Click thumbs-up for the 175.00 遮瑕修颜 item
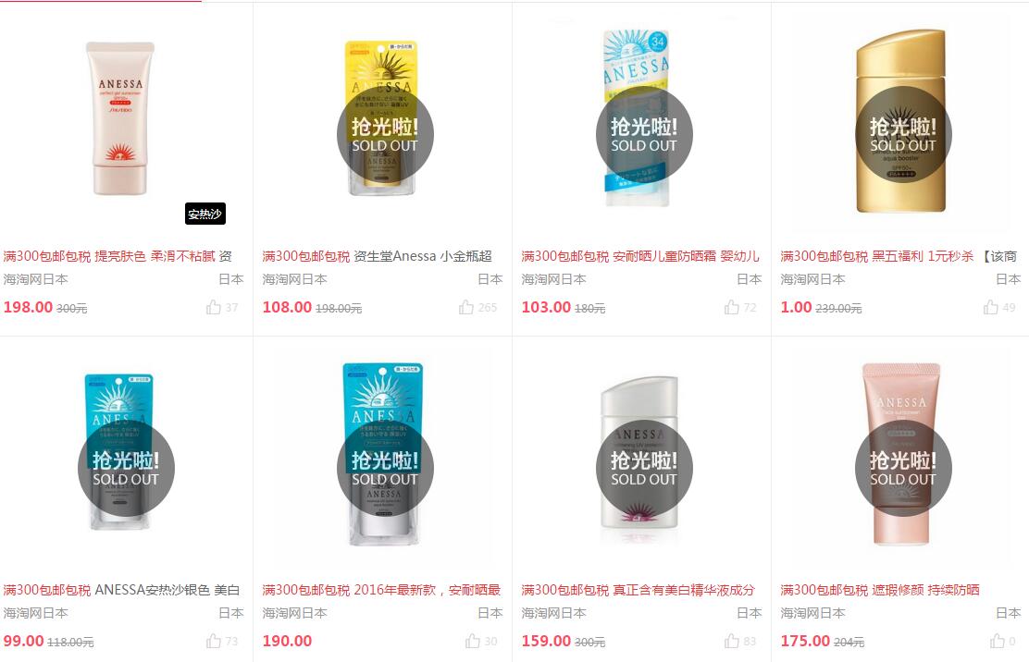This screenshot has height=662, width=1029. pos(998,641)
